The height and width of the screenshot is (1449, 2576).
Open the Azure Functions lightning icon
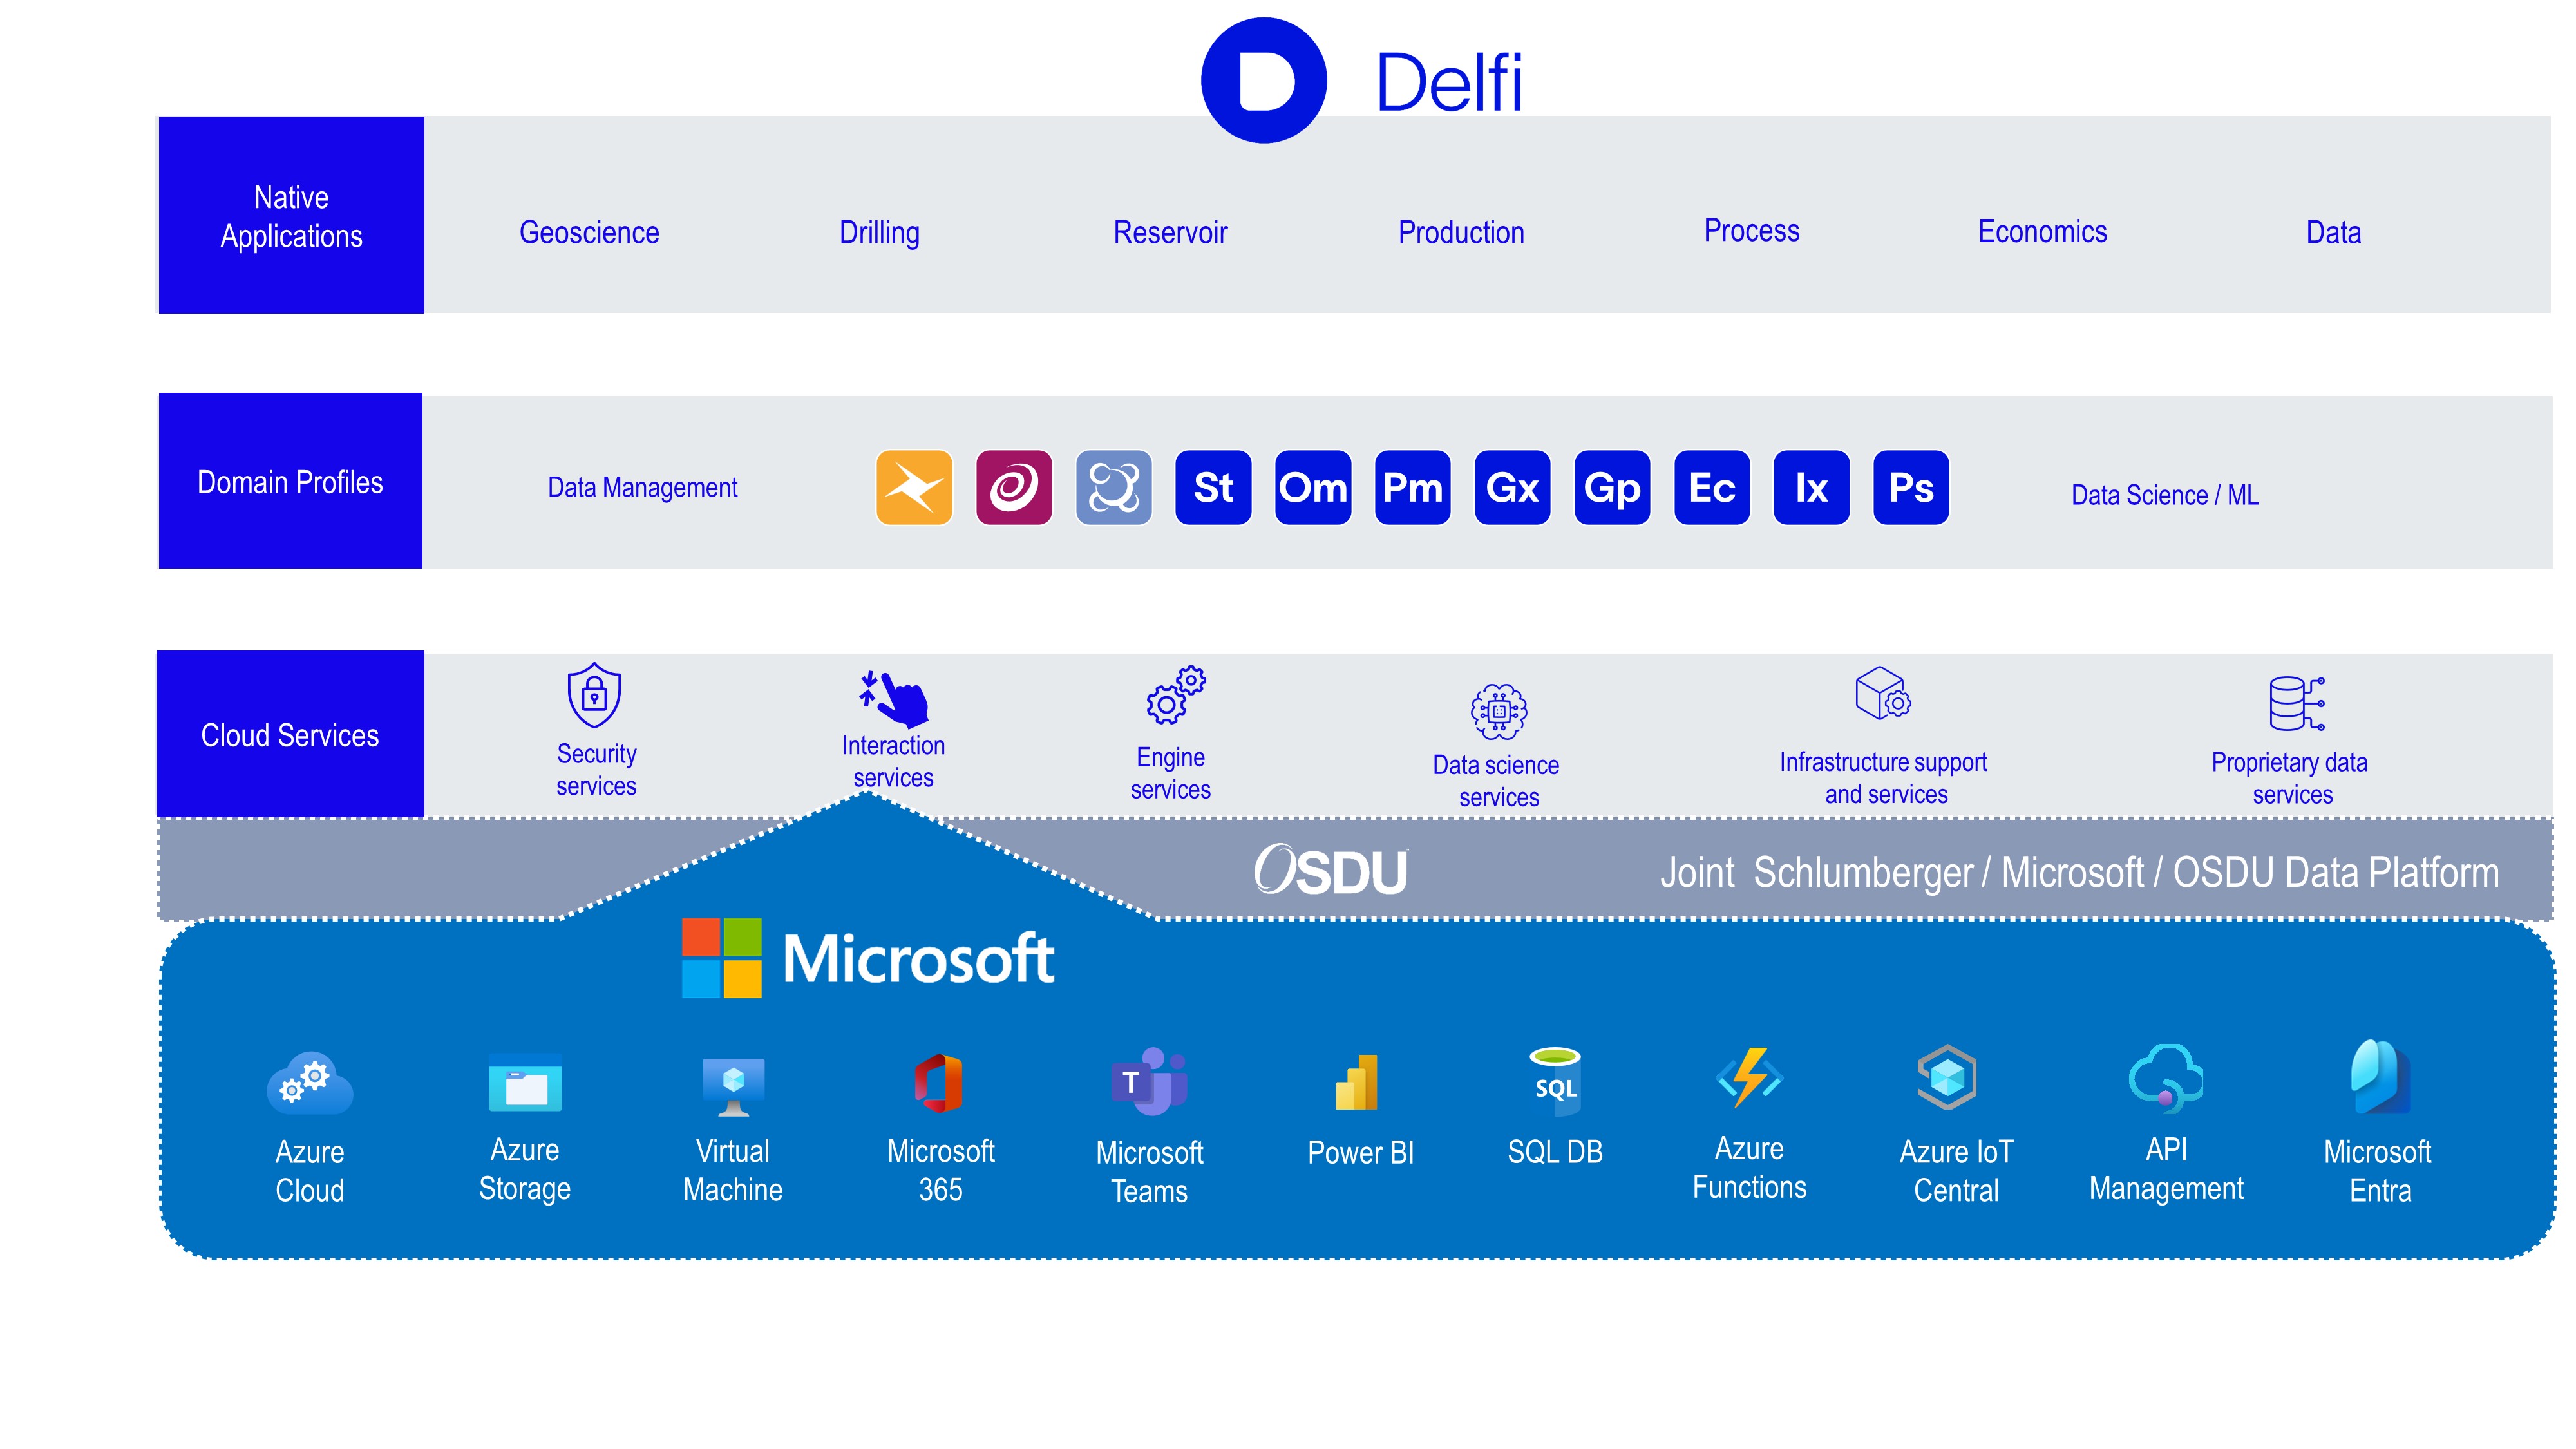1749,1077
